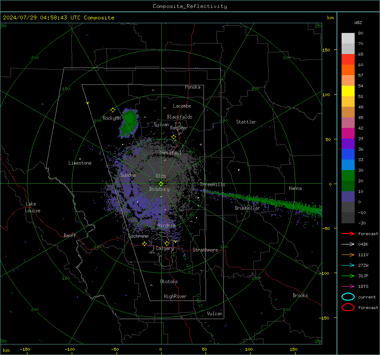
Task: Click the Vulcan city label
Action: point(214,314)
